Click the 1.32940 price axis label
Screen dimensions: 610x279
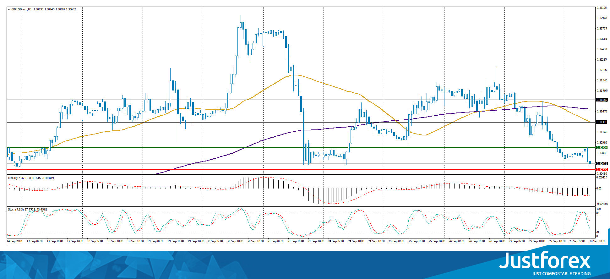tap(602, 18)
